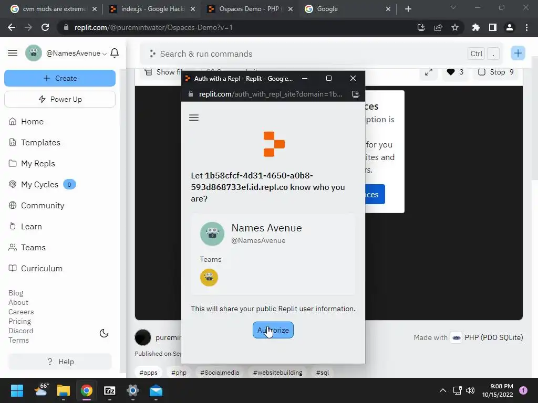Reload the page

tap(45, 27)
